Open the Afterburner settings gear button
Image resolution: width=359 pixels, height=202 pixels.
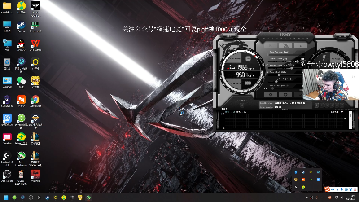click(x=271, y=95)
